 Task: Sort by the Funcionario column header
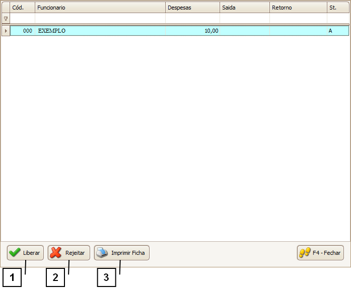(x=100, y=8)
